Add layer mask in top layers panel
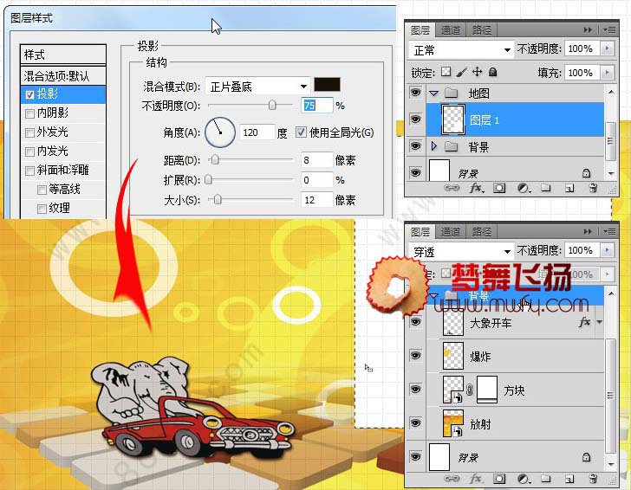 pos(499,188)
